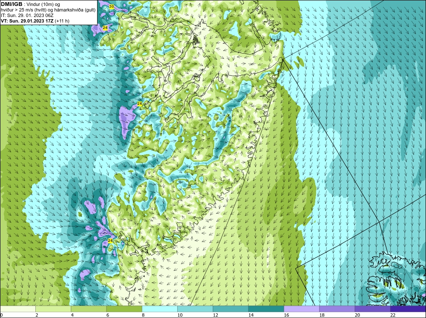Click the 18–20 m/s violet legend swatch
Screen dimensions: 426x318
[x=337, y=309]
